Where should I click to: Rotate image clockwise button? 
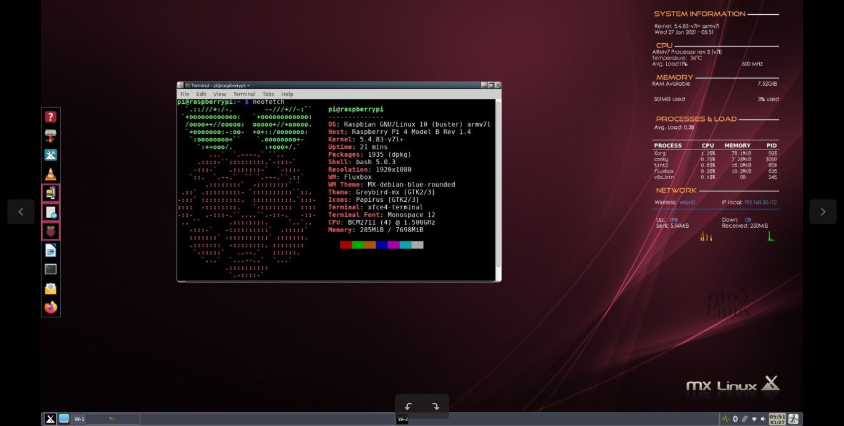point(436,406)
